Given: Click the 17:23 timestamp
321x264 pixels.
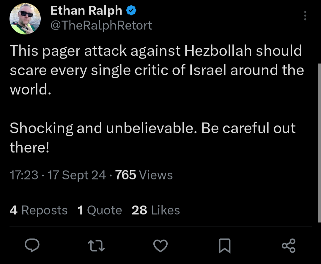Looking at the screenshot, I should click(x=24, y=175).
